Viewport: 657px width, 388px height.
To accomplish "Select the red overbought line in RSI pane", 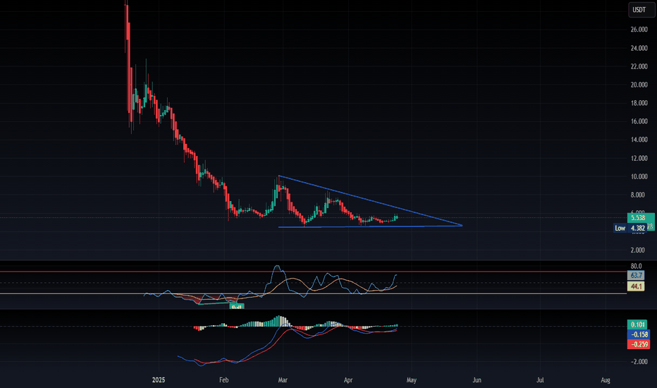I will pyautogui.click(x=314, y=272).
